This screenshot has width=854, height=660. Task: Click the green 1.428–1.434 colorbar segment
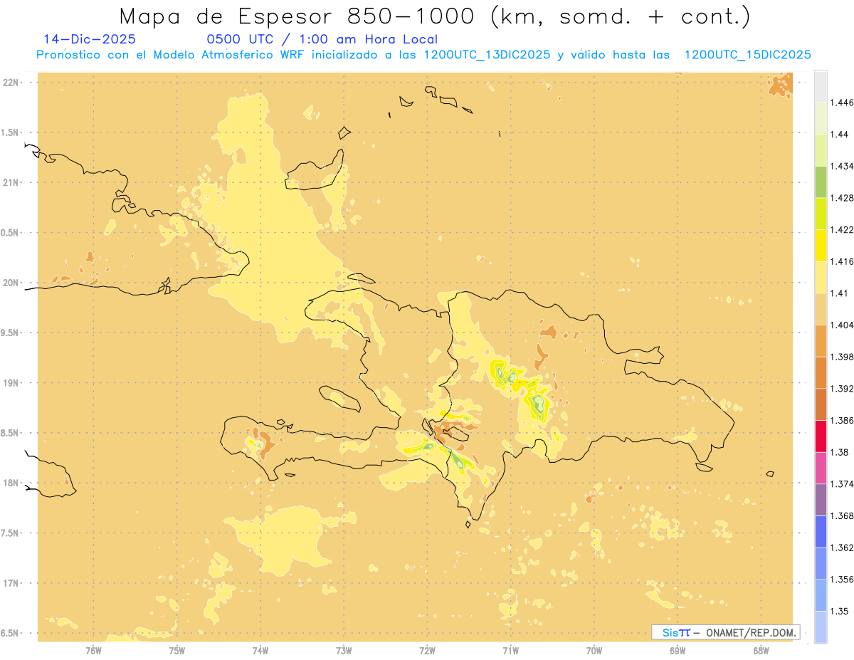[821, 182]
